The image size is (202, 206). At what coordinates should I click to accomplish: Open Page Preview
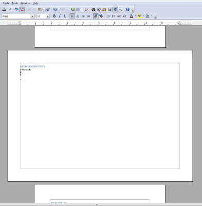coord(10,9)
